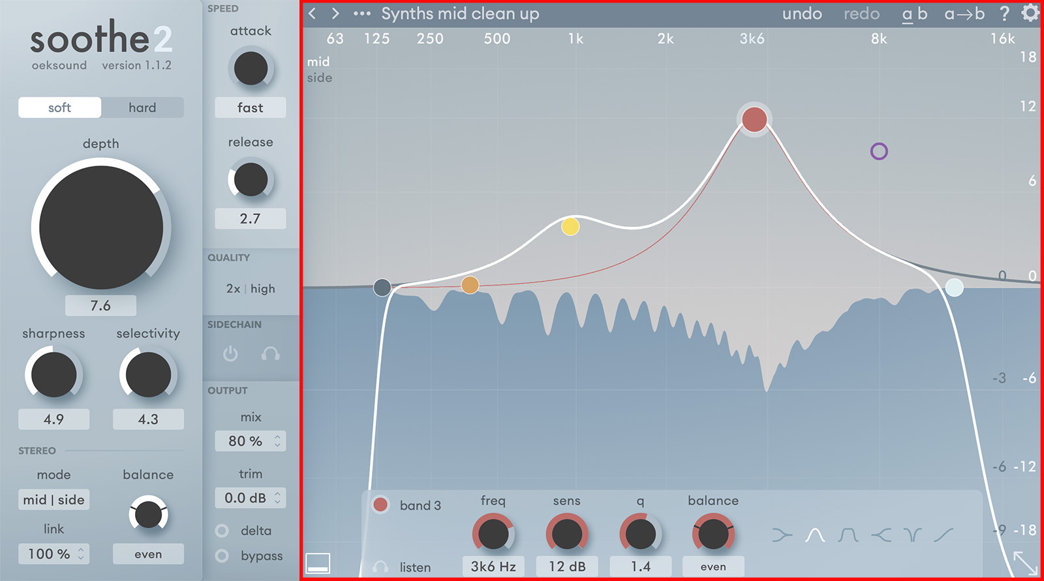Select mid channel view in graph
Image resolution: width=1044 pixels, height=581 pixels.
[x=318, y=62]
